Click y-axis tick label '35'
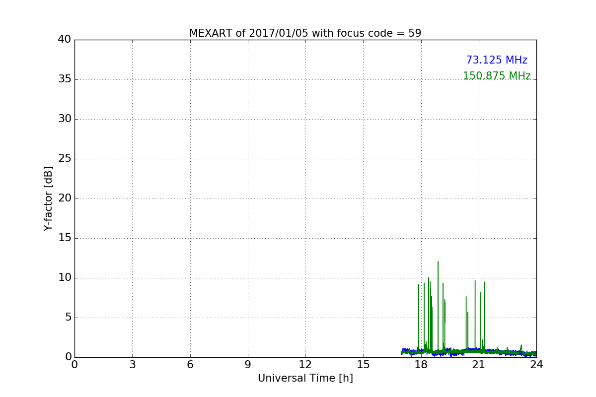The image size is (596, 397). click(65, 79)
